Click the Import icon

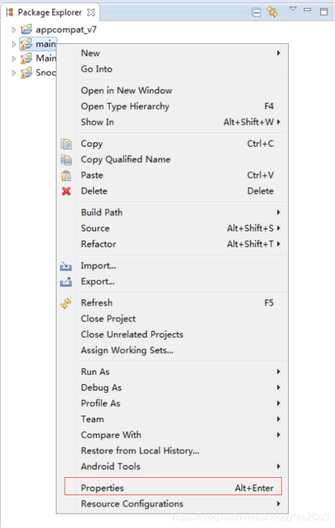click(x=66, y=266)
